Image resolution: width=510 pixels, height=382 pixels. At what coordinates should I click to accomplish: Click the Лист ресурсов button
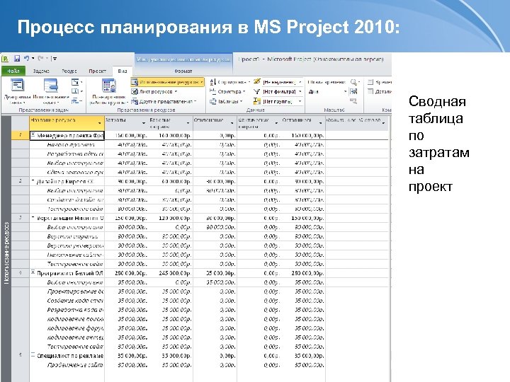[x=154, y=91]
